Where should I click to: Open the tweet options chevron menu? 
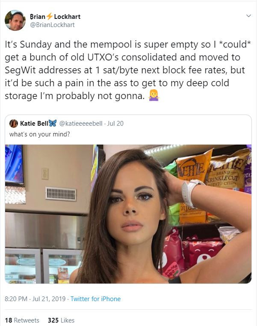[x=248, y=16]
